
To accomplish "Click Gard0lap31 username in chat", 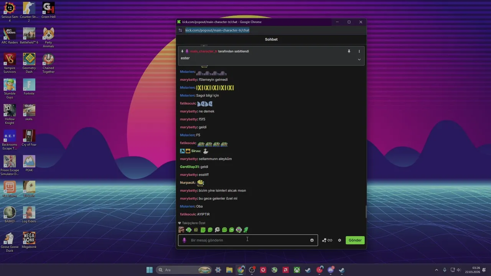I will pos(189,167).
